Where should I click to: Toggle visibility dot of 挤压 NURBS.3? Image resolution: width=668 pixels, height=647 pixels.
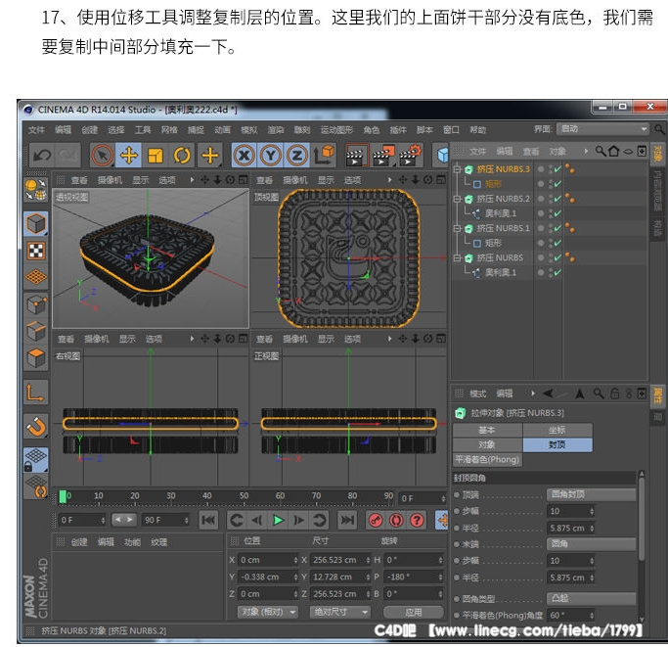click(x=541, y=169)
